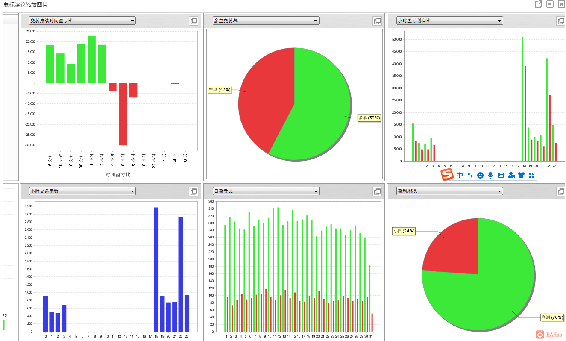Click the blue hour 18 volume bar
The width and height of the screenshot is (566, 341).
pyautogui.click(x=156, y=269)
